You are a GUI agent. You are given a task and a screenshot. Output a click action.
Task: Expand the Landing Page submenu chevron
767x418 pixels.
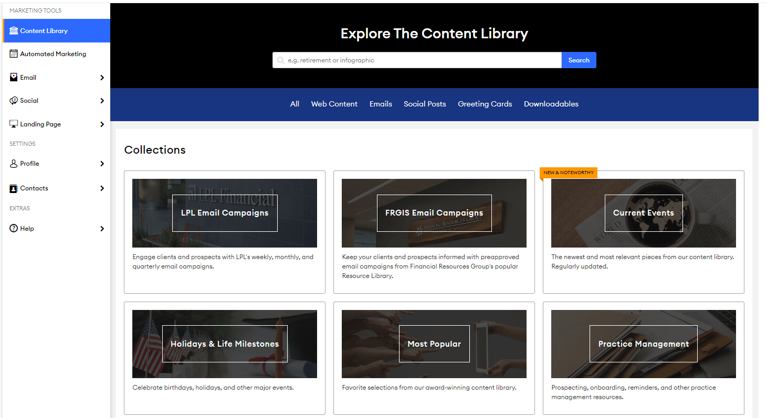pyautogui.click(x=102, y=124)
